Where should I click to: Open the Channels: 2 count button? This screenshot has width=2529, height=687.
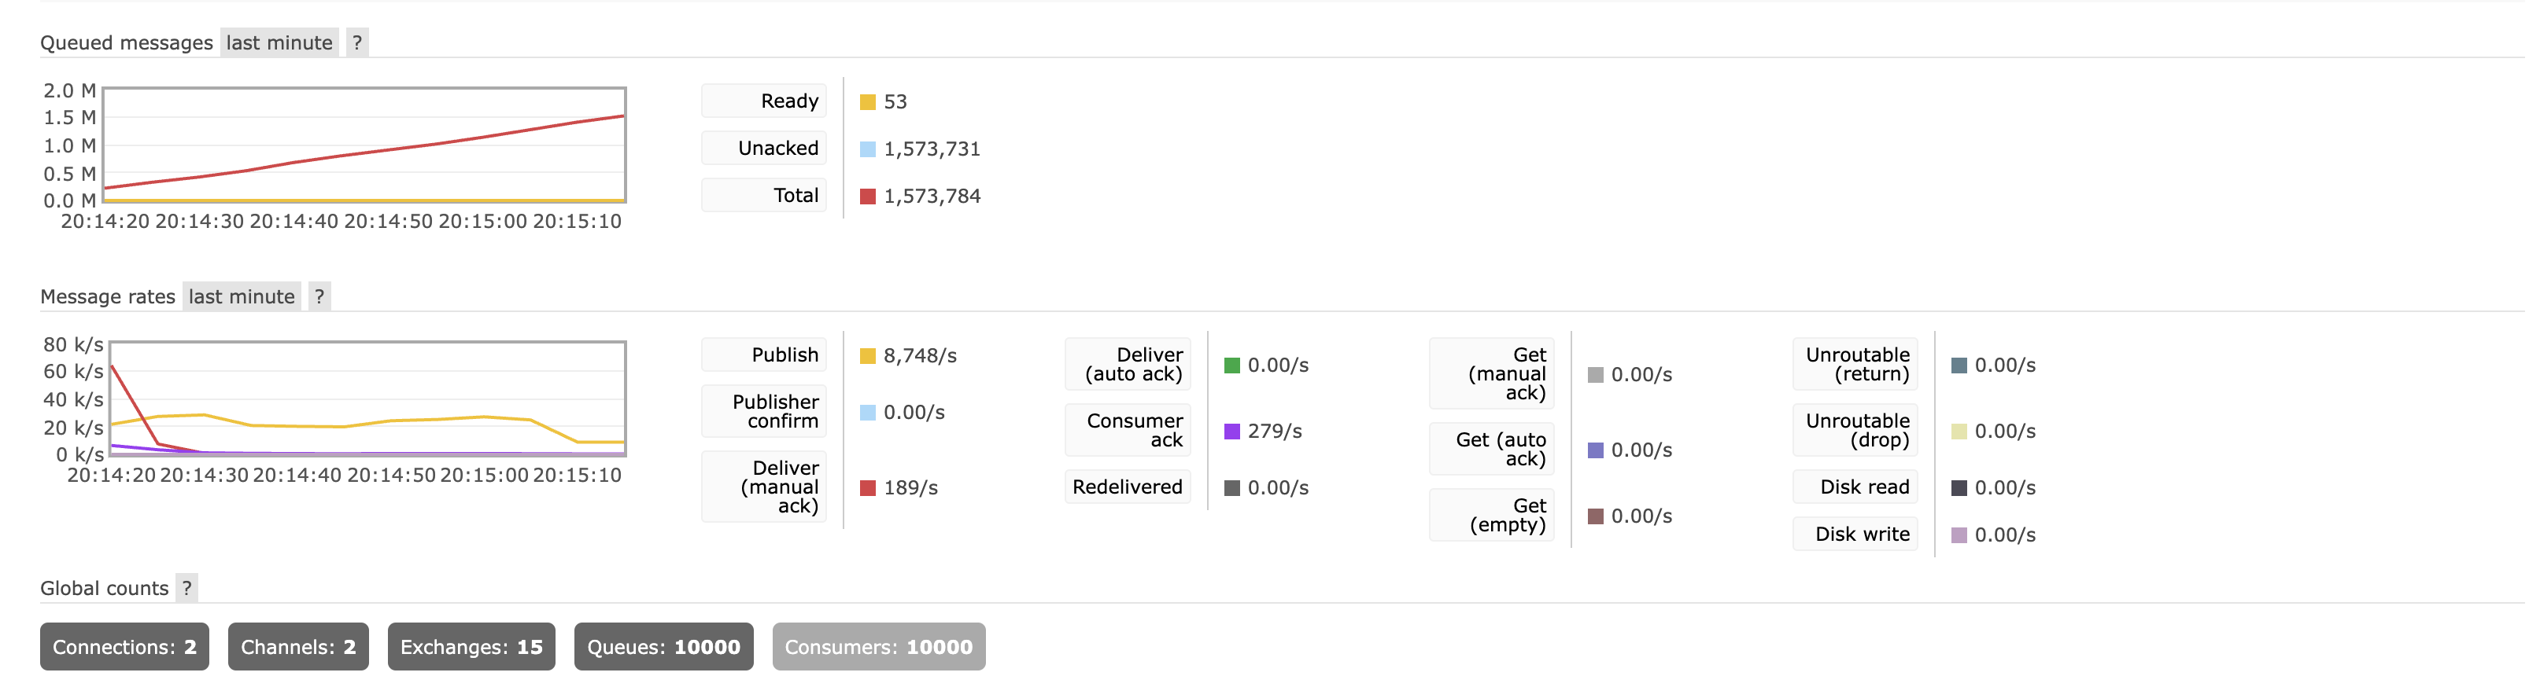(298, 647)
